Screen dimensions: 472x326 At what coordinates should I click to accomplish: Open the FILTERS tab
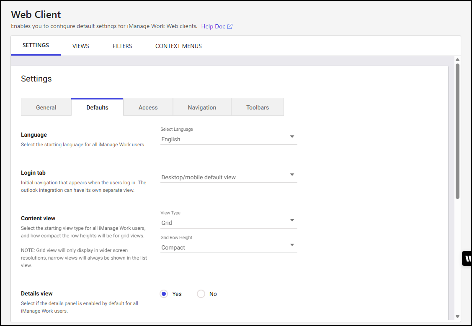pos(122,46)
